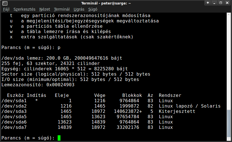This screenshot has height=142, width=232.
Task: Open the Fájl menu
Action: (6, 9)
